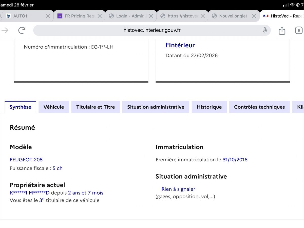Open the Contrôles techniques tab

point(259,107)
